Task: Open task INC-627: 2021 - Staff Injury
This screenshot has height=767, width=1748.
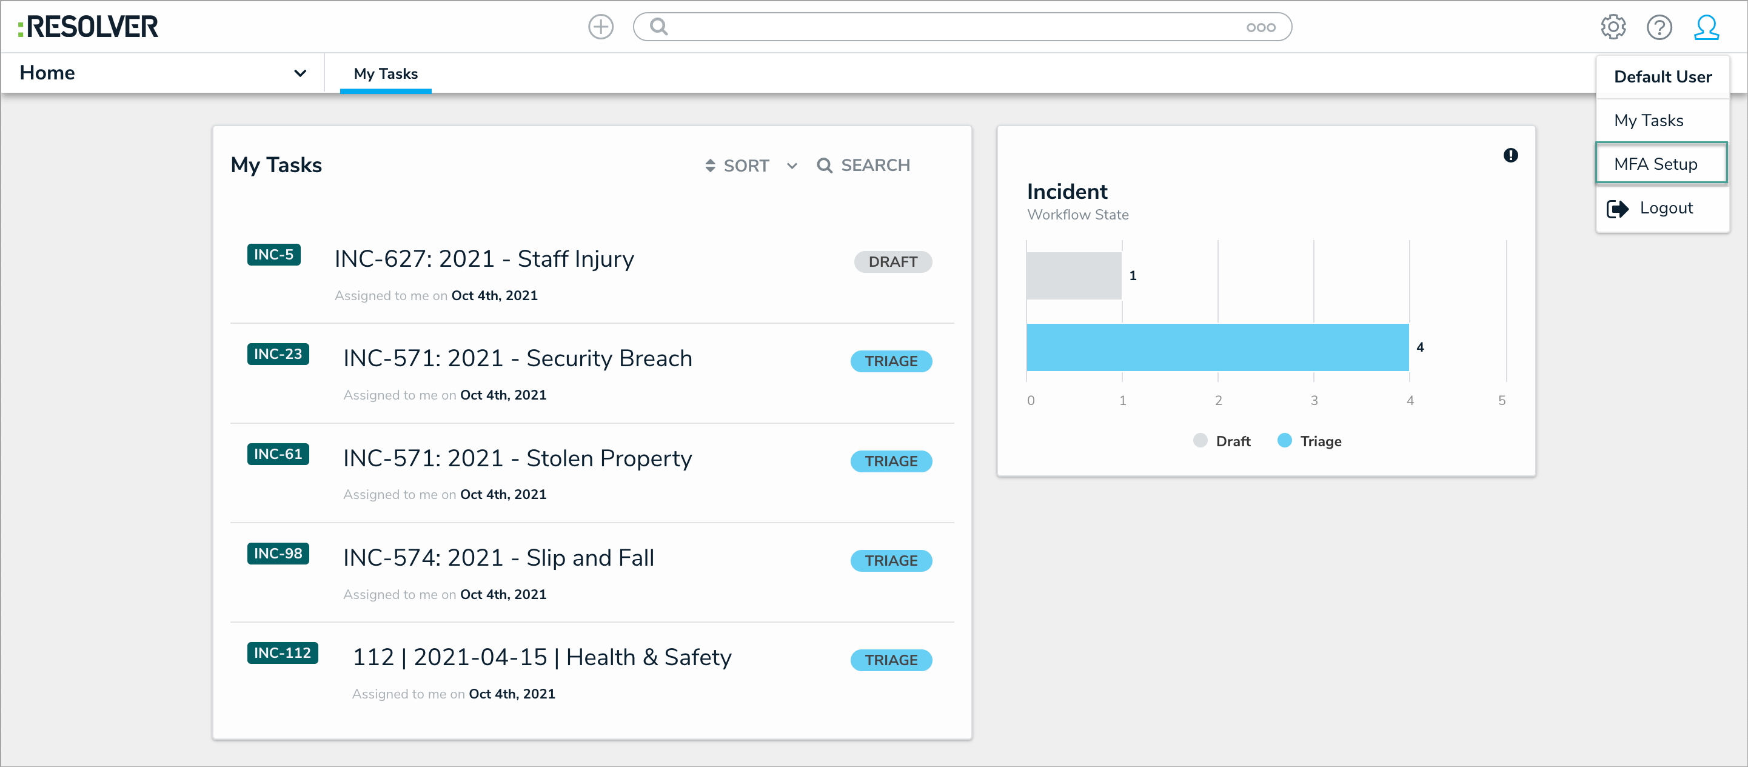Action: (x=484, y=259)
